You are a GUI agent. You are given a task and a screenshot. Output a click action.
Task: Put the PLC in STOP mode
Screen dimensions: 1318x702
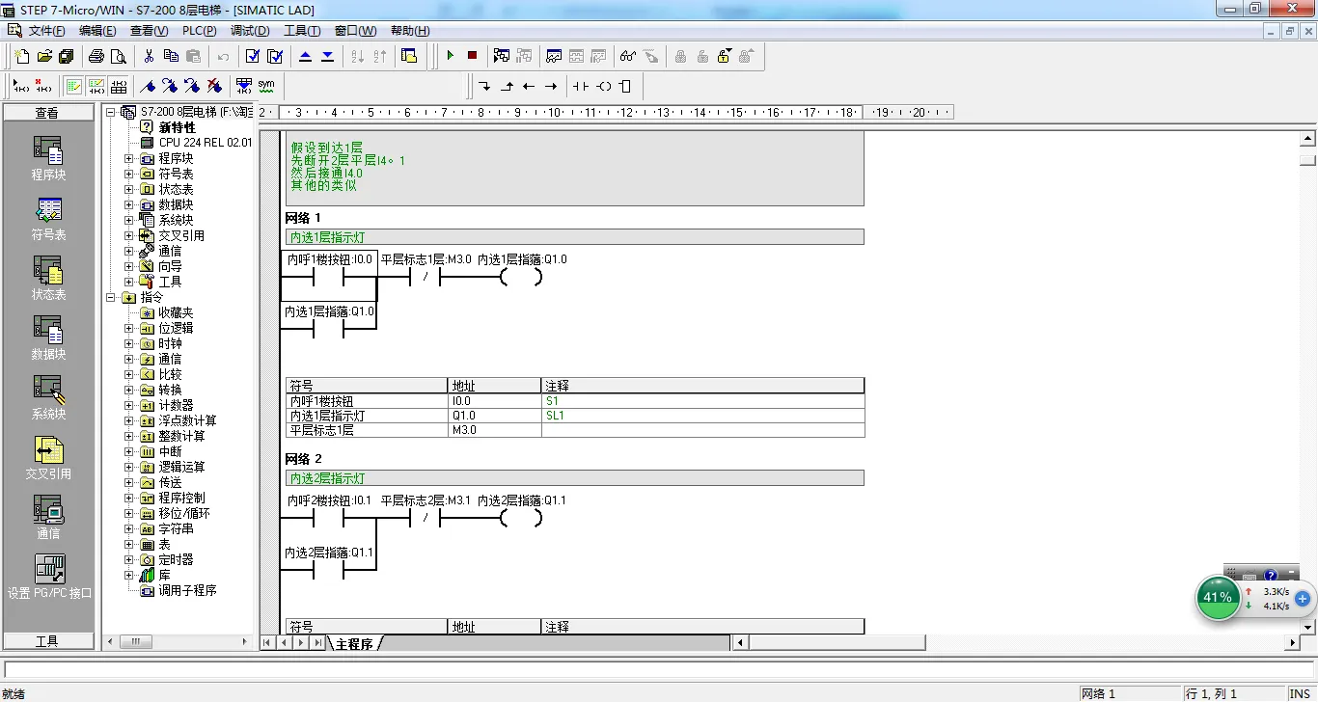click(472, 56)
